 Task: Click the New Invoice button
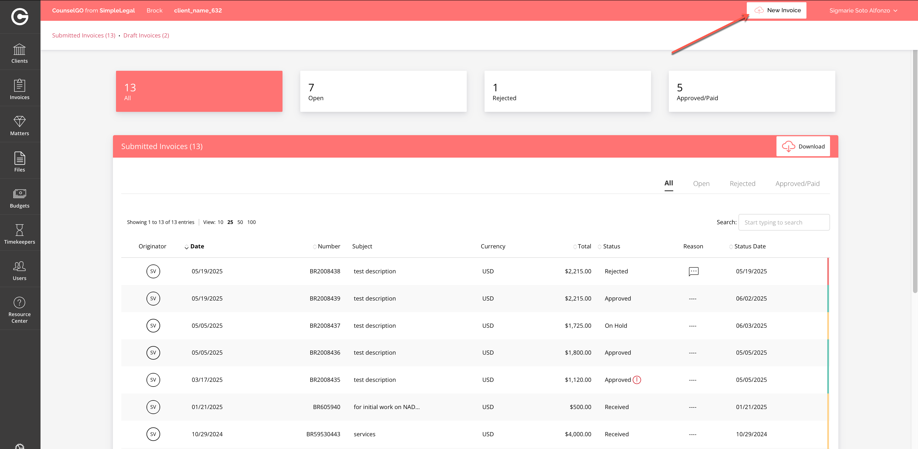click(776, 10)
